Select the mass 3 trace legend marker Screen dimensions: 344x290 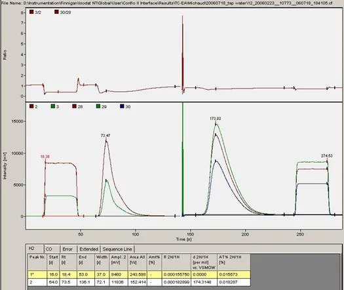(53, 106)
